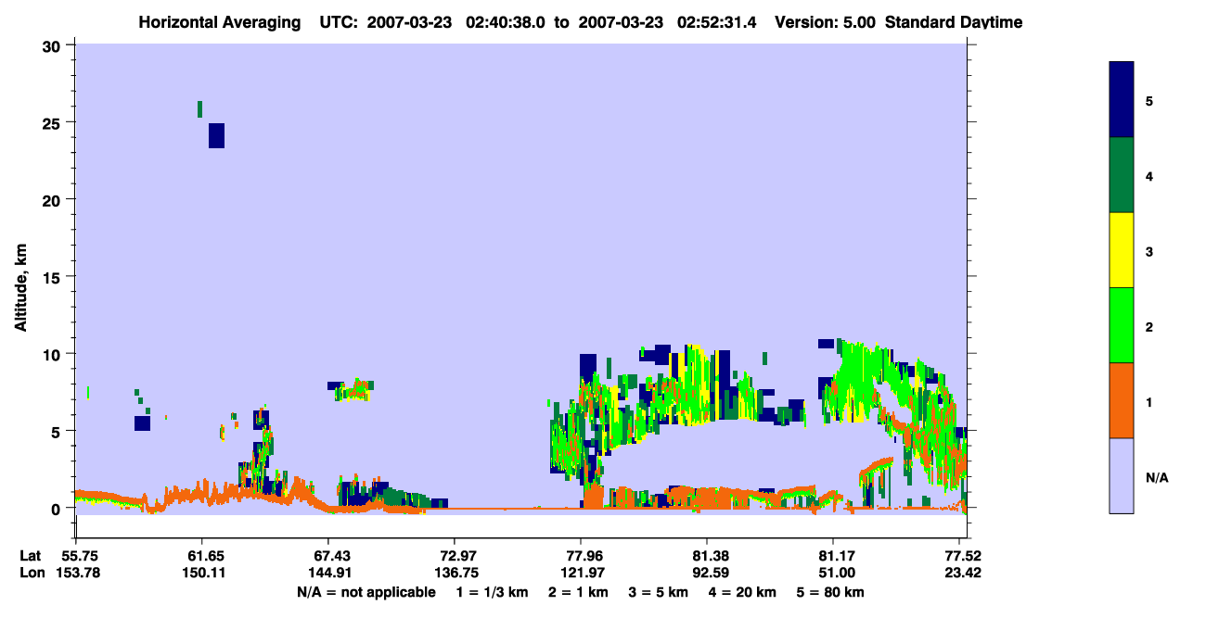Click the small green feature near 26 km altitude
This screenshot has height=618, width=1206.
point(199,109)
